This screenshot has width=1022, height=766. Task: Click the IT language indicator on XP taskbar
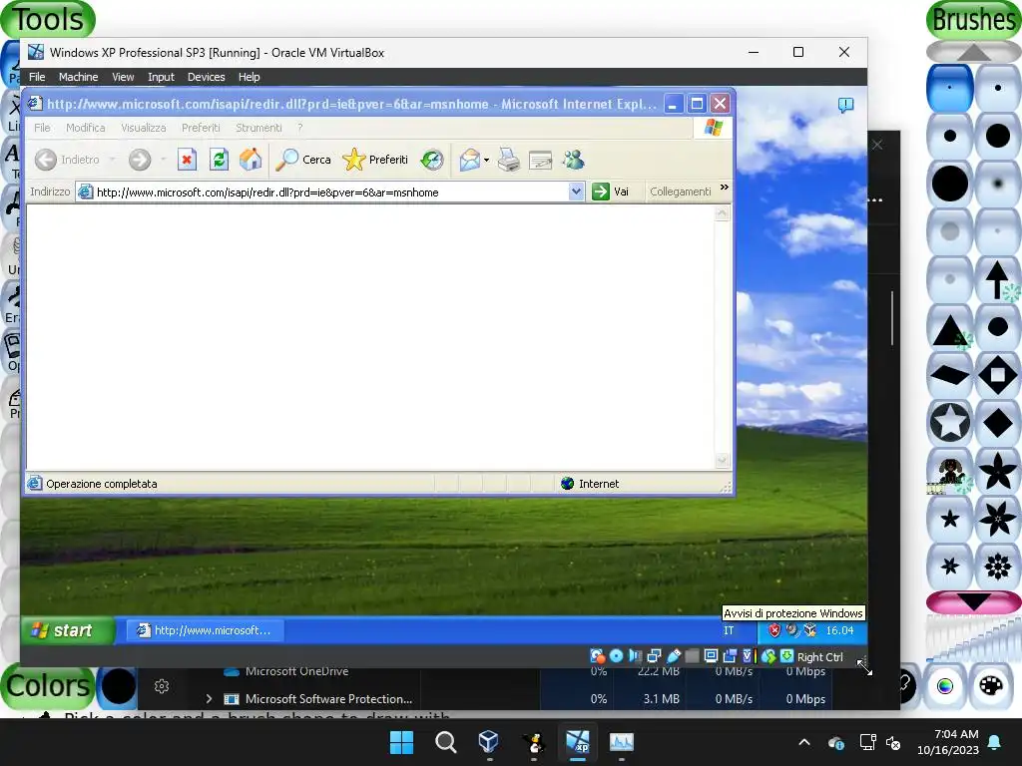coord(729,630)
